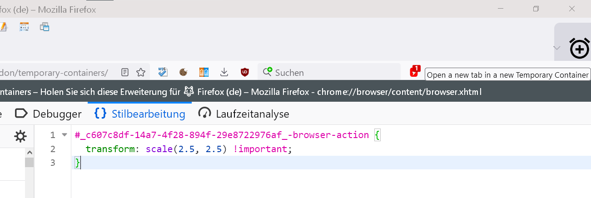
Task: Bookmark this page with the star icon
Action: click(x=141, y=72)
